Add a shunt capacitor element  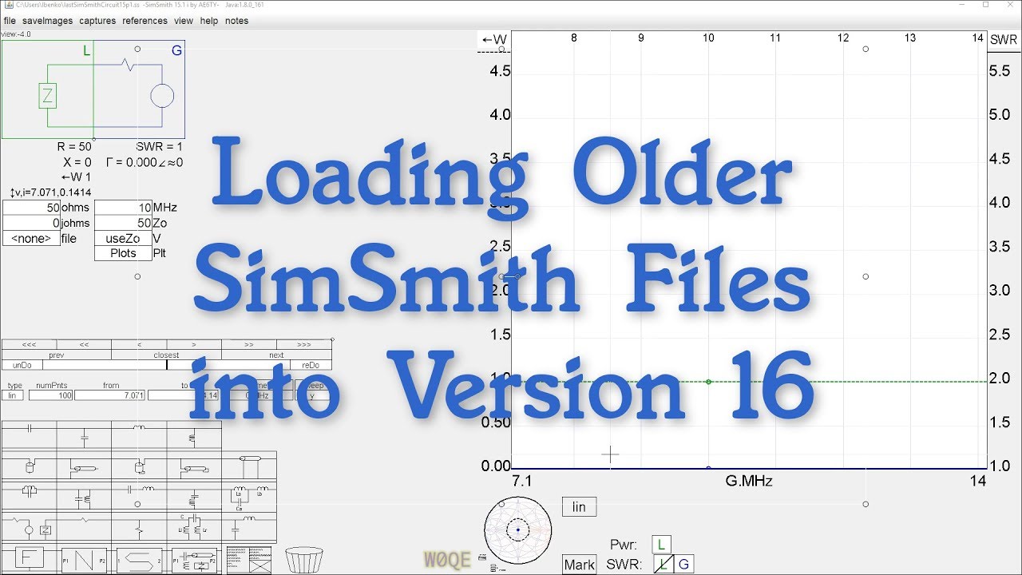point(84,436)
